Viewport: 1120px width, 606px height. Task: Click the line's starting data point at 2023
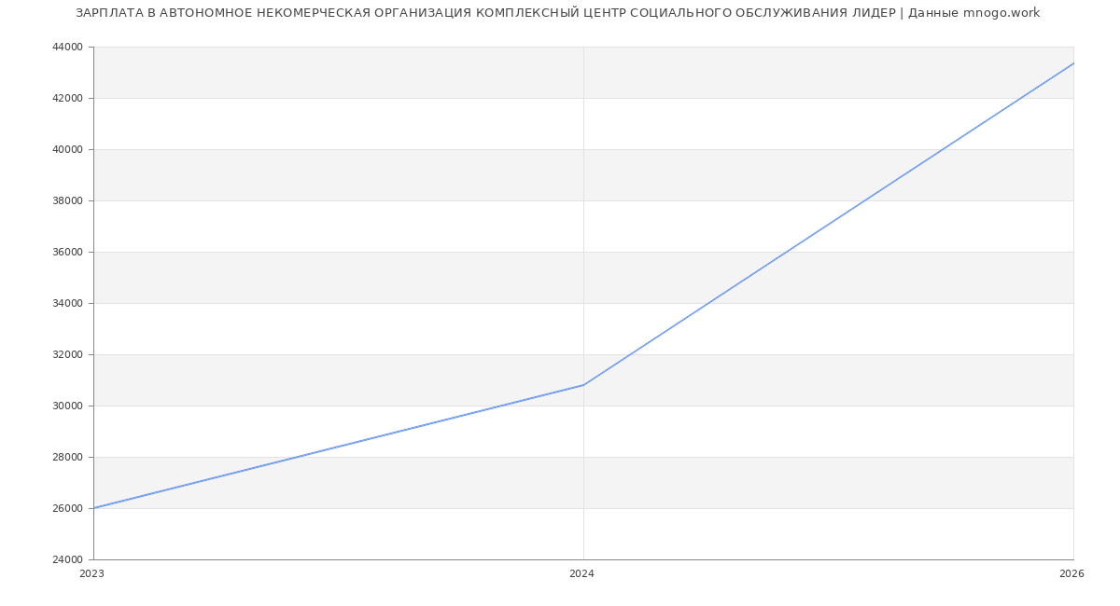[94, 508]
